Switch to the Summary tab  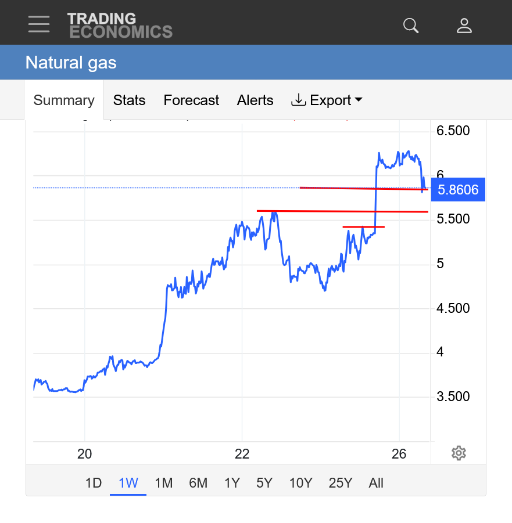(x=64, y=100)
